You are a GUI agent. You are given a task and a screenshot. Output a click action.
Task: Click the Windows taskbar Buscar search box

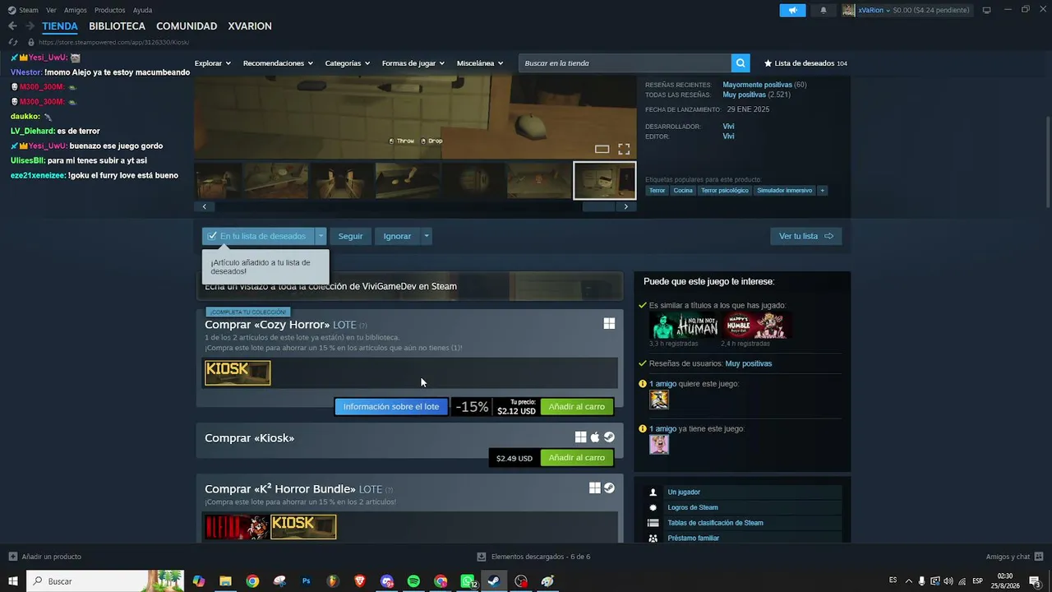click(107, 581)
